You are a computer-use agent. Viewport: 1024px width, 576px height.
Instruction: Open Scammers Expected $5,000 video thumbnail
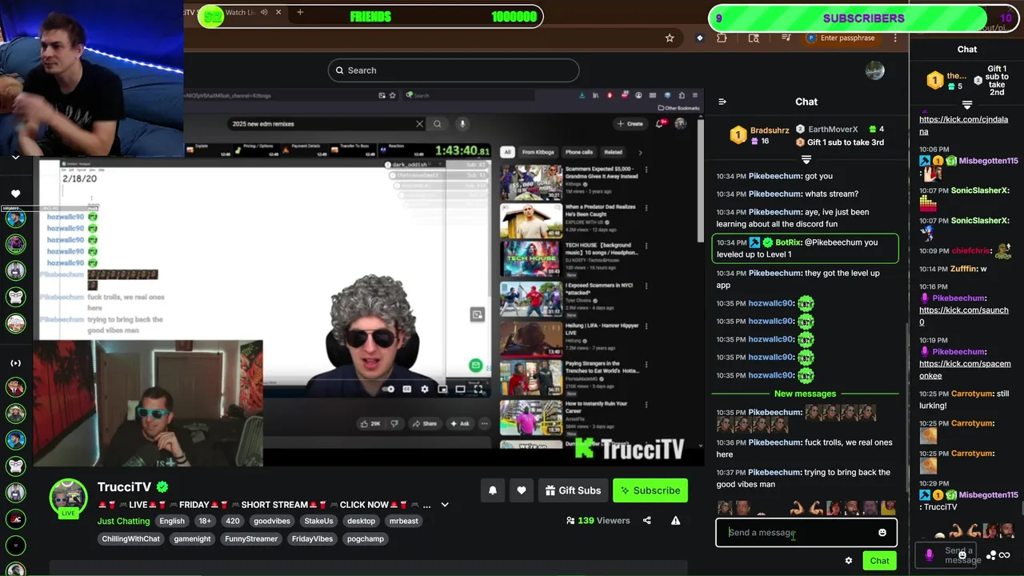[x=531, y=182]
